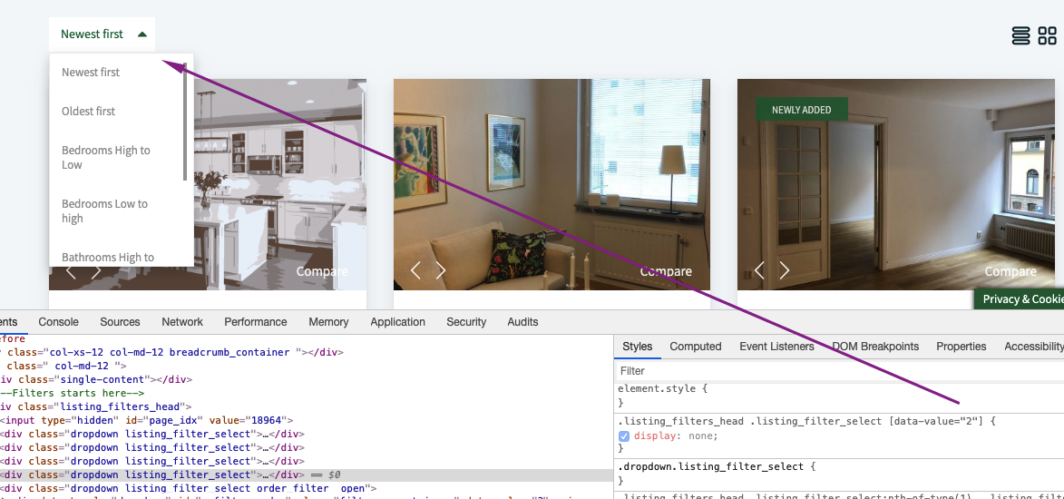Image resolution: width=1064 pixels, height=499 pixels.
Task: Pick Bedrooms Low to high option
Action: coord(104,210)
